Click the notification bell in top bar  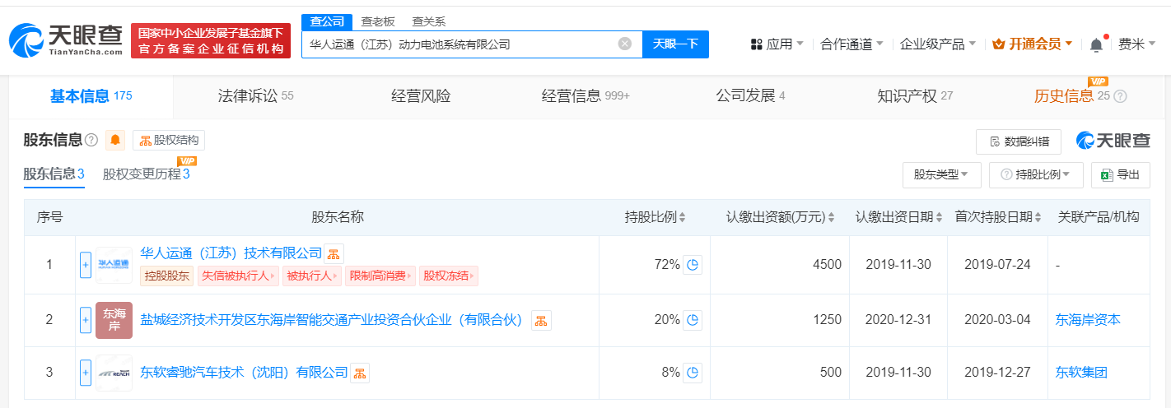pos(1096,44)
